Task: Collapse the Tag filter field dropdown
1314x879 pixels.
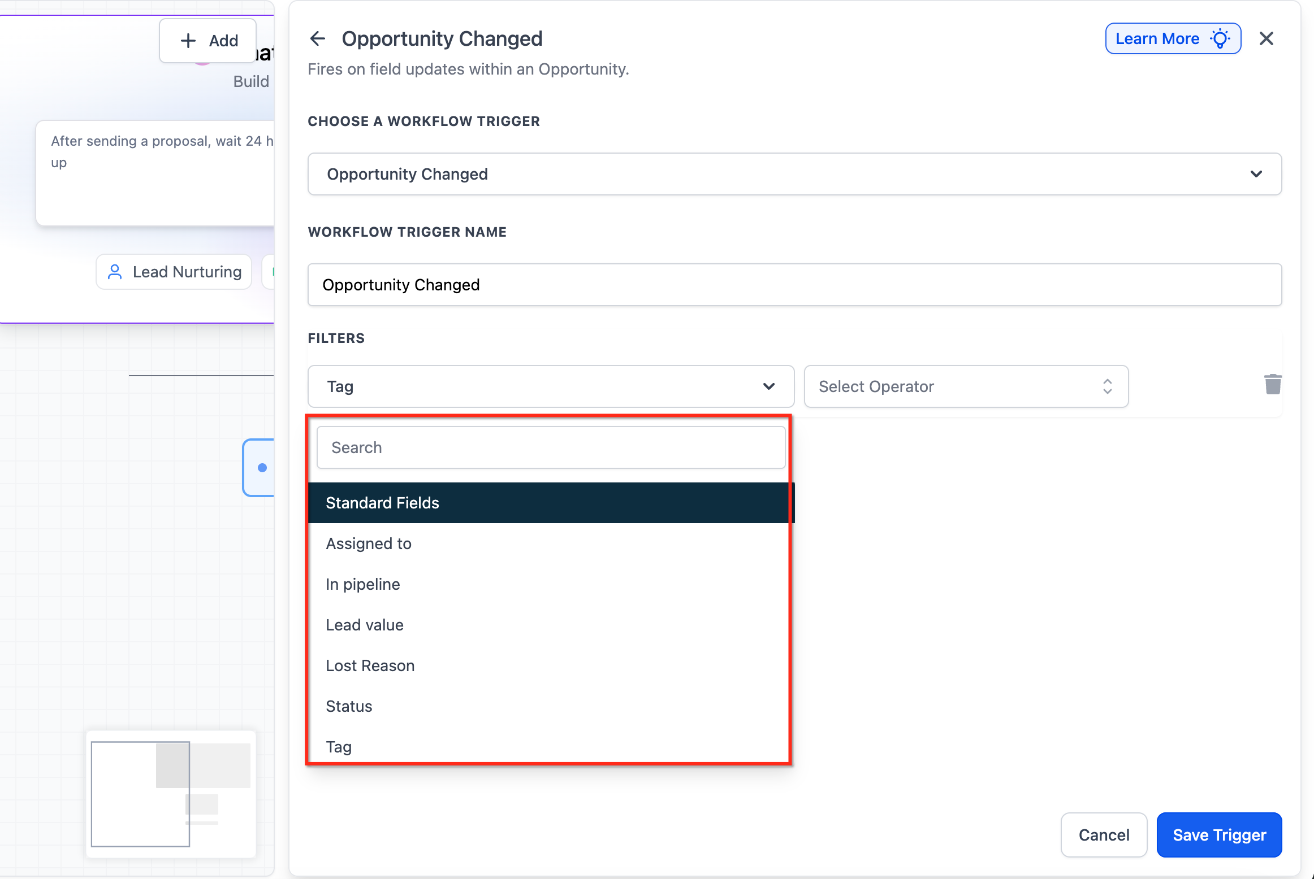Action: click(551, 386)
